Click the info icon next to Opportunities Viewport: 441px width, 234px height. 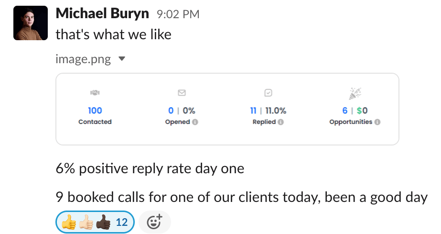377,122
